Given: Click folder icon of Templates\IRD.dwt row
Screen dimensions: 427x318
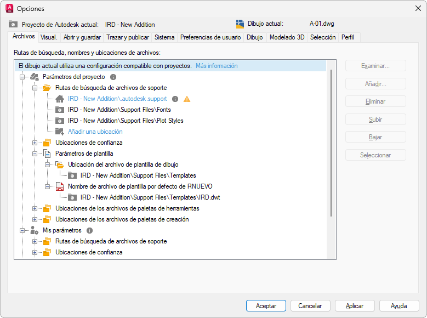Looking at the screenshot, I should 72,197.
